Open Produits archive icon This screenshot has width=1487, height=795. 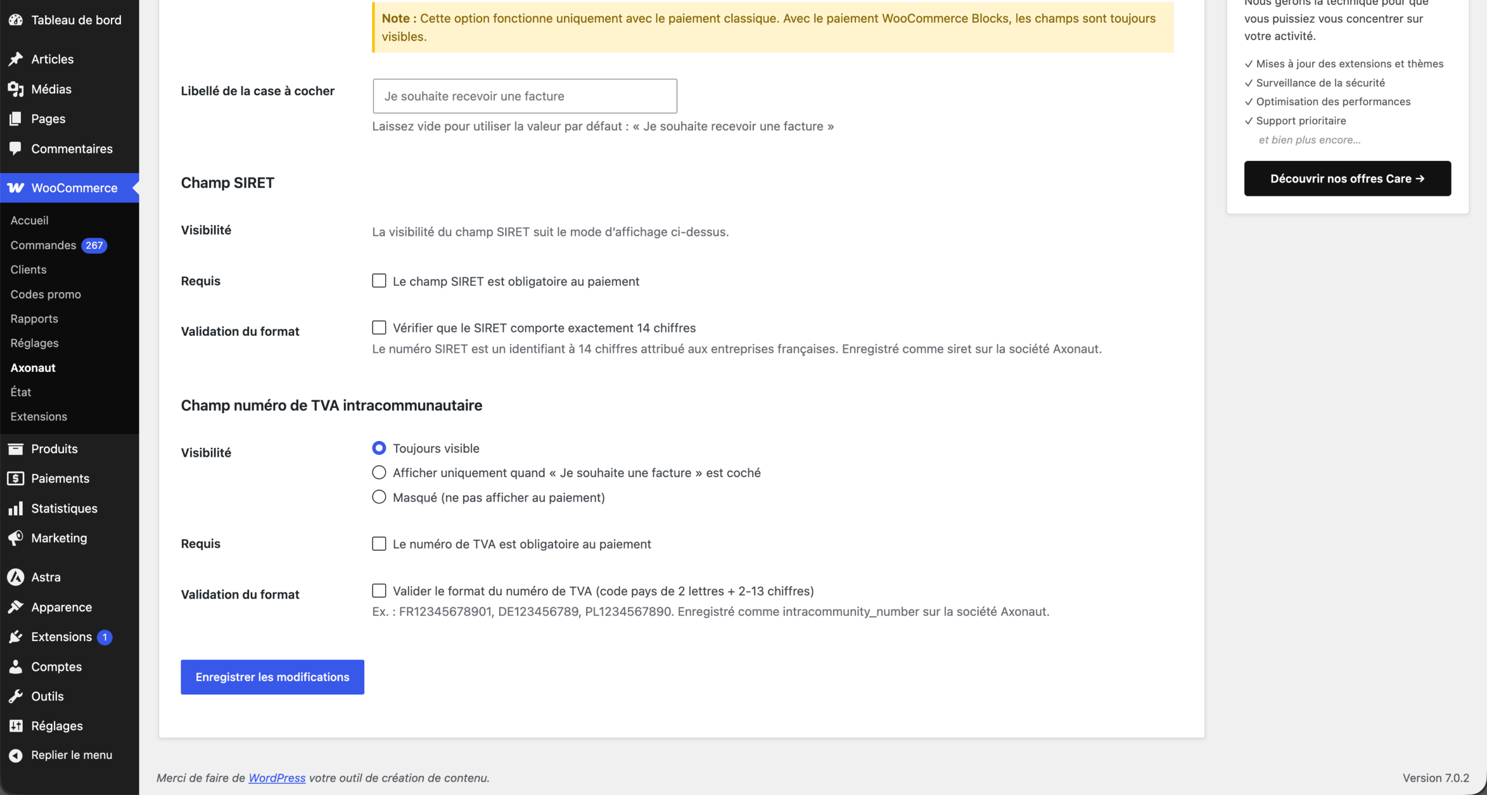click(x=16, y=449)
